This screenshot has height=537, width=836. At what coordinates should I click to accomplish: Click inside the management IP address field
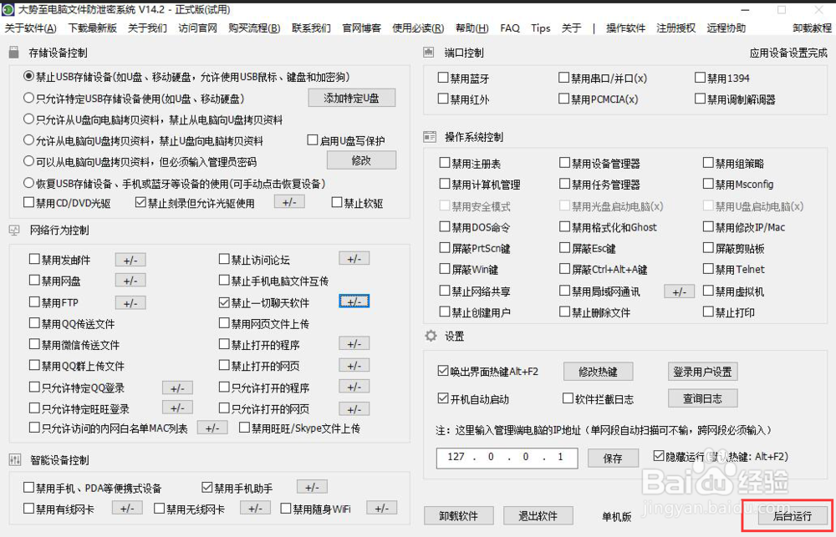pyautogui.click(x=507, y=457)
